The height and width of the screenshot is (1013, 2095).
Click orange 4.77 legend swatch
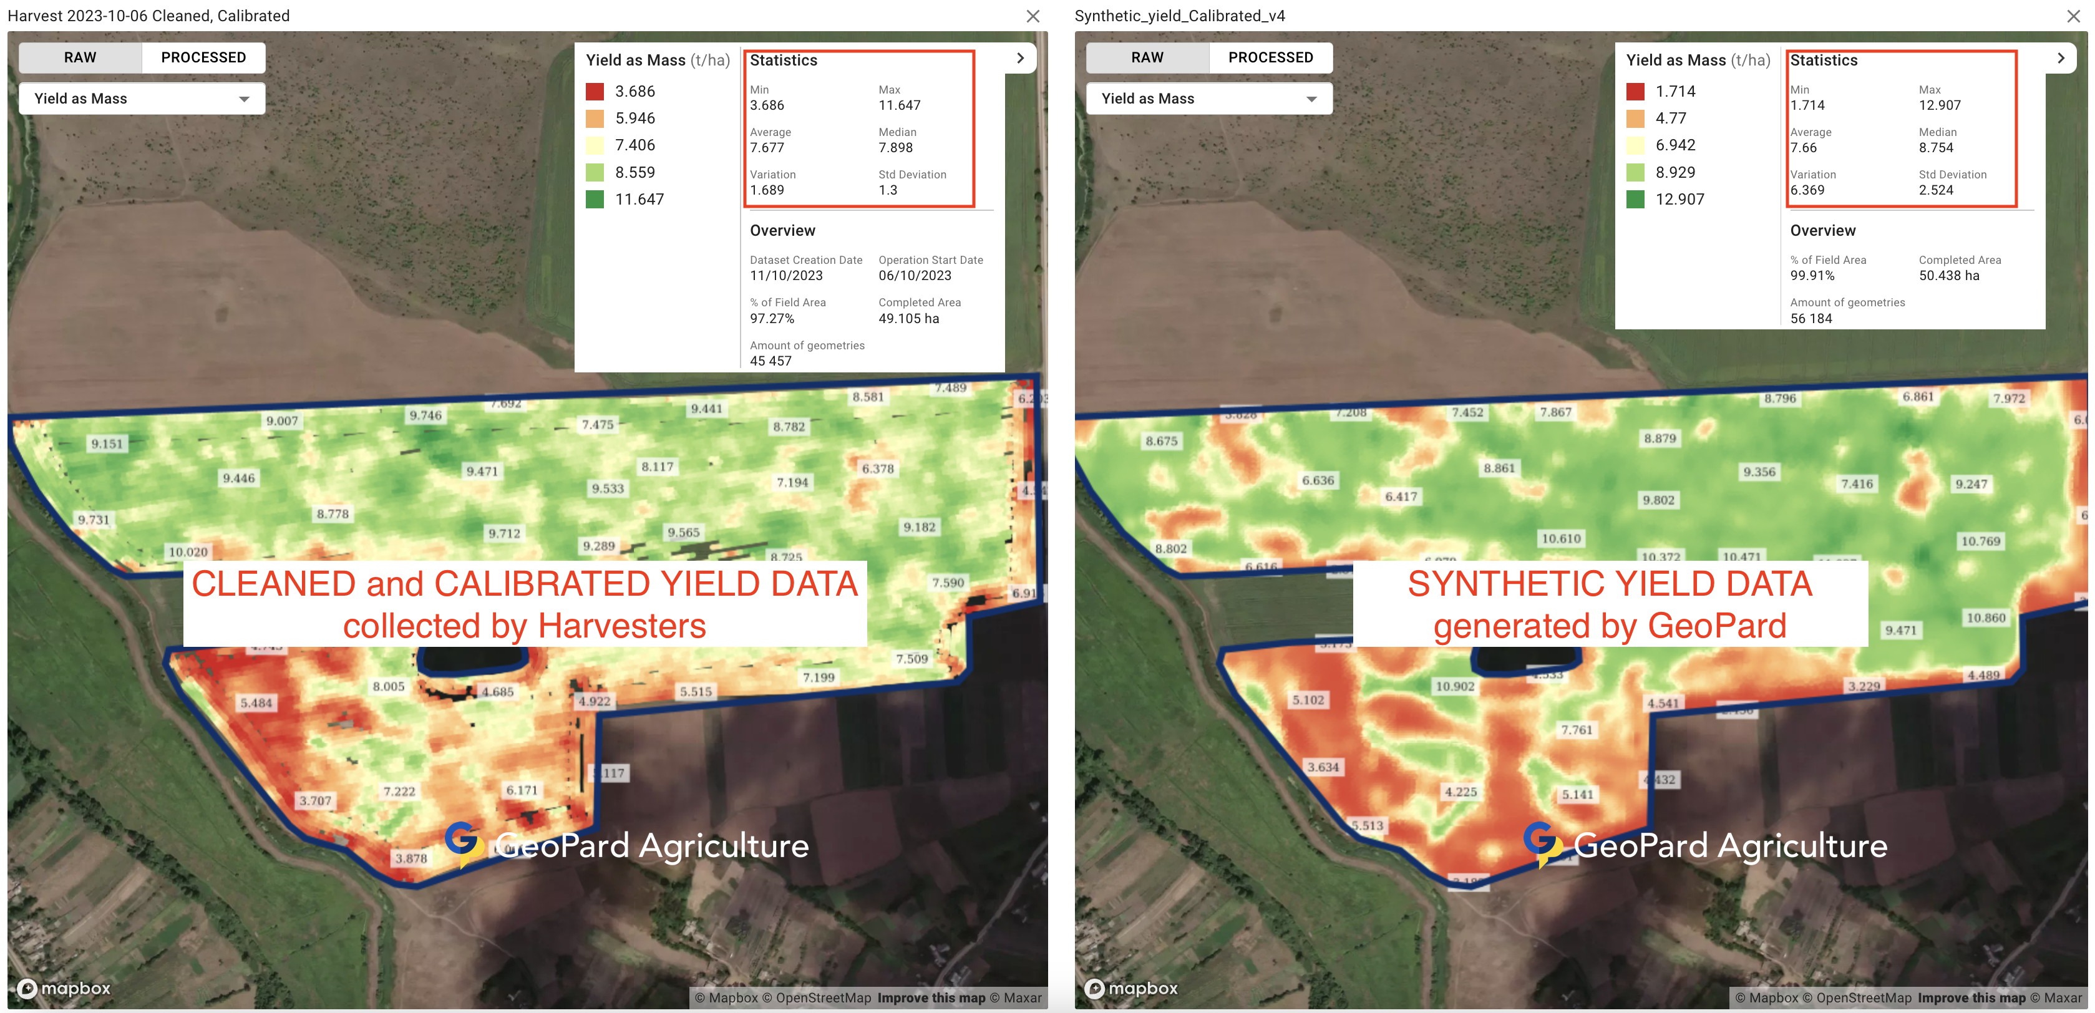1635,119
